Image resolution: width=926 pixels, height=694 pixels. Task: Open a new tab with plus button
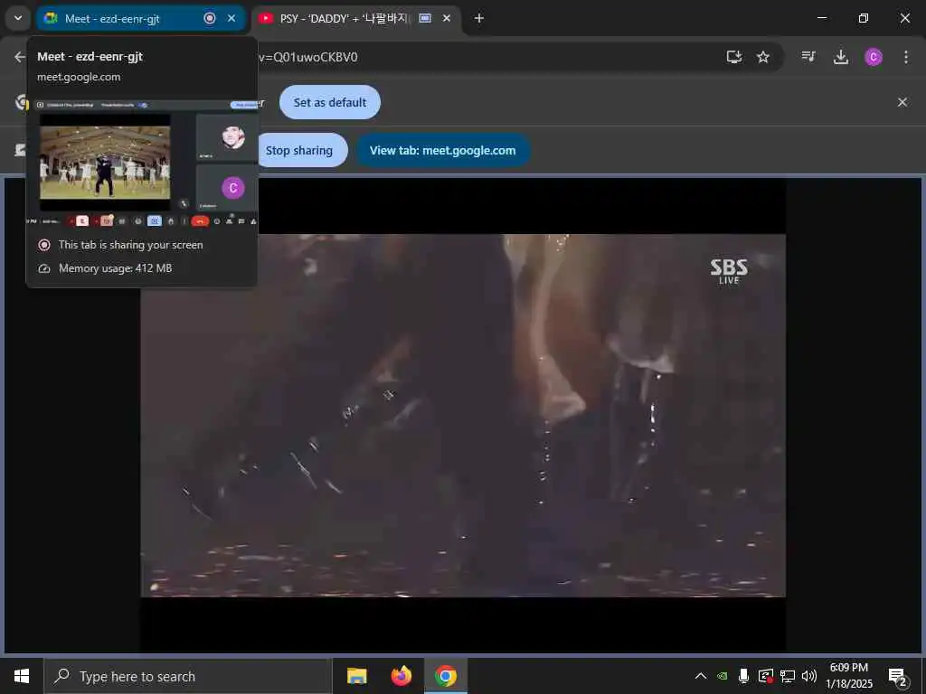(x=479, y=18)
